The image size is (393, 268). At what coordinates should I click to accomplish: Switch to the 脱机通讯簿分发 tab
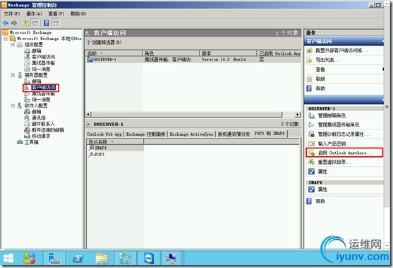234,134
